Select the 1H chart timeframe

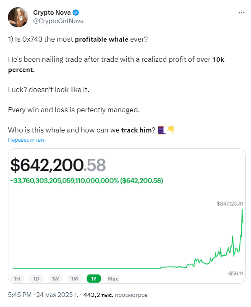(x=17, y=278)
